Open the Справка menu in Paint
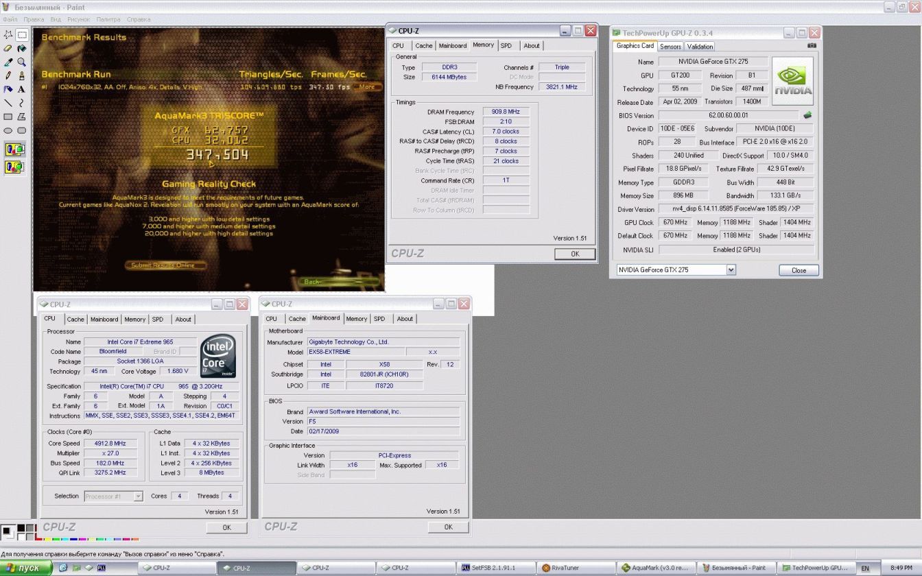 139,19
